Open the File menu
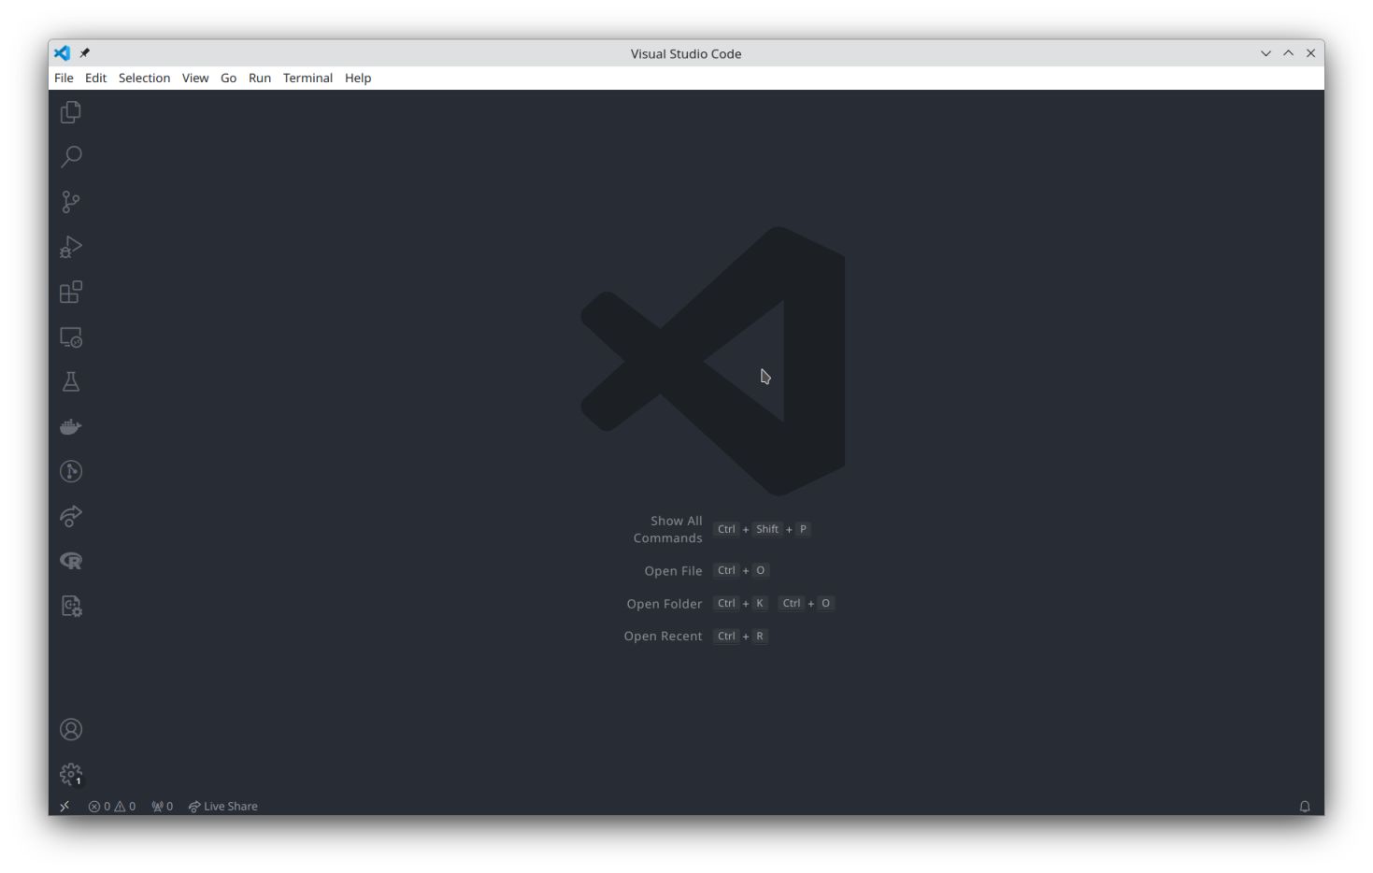This screenshot has height=873, width=1373. click(64, 78)
